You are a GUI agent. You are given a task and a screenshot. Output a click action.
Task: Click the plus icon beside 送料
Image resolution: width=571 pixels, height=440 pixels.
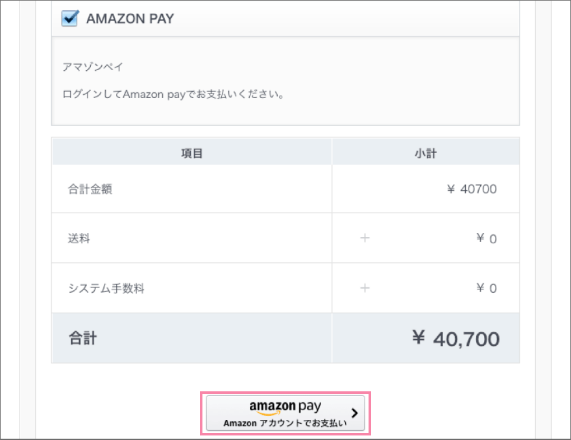(x=365, y=238)
